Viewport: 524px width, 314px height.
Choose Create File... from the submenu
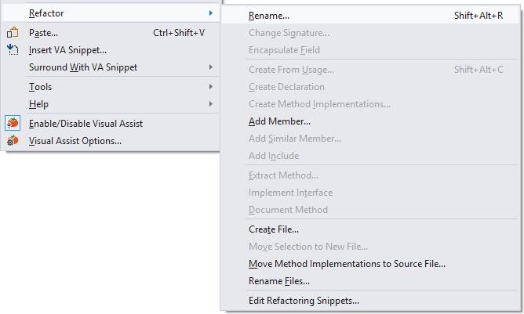click(x=273, y=229)
